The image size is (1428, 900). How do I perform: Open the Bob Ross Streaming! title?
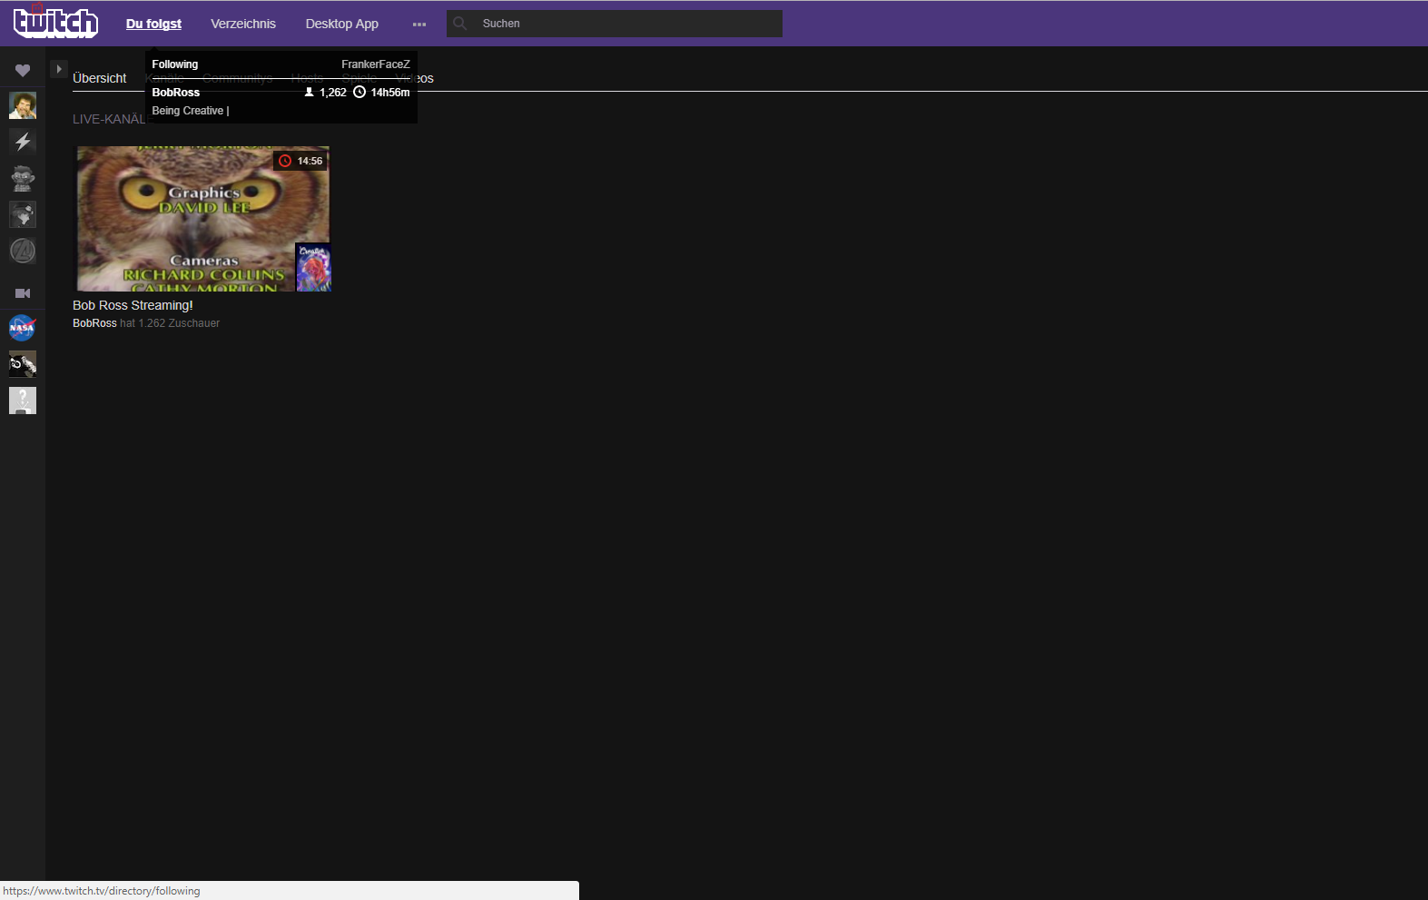[x=133, y=305]
